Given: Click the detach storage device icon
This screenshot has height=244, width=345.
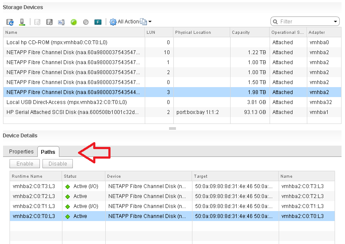Looking at the screenshot, I should 37,22.
